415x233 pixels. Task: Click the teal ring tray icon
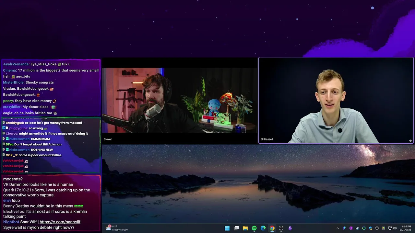coord(364,228)
